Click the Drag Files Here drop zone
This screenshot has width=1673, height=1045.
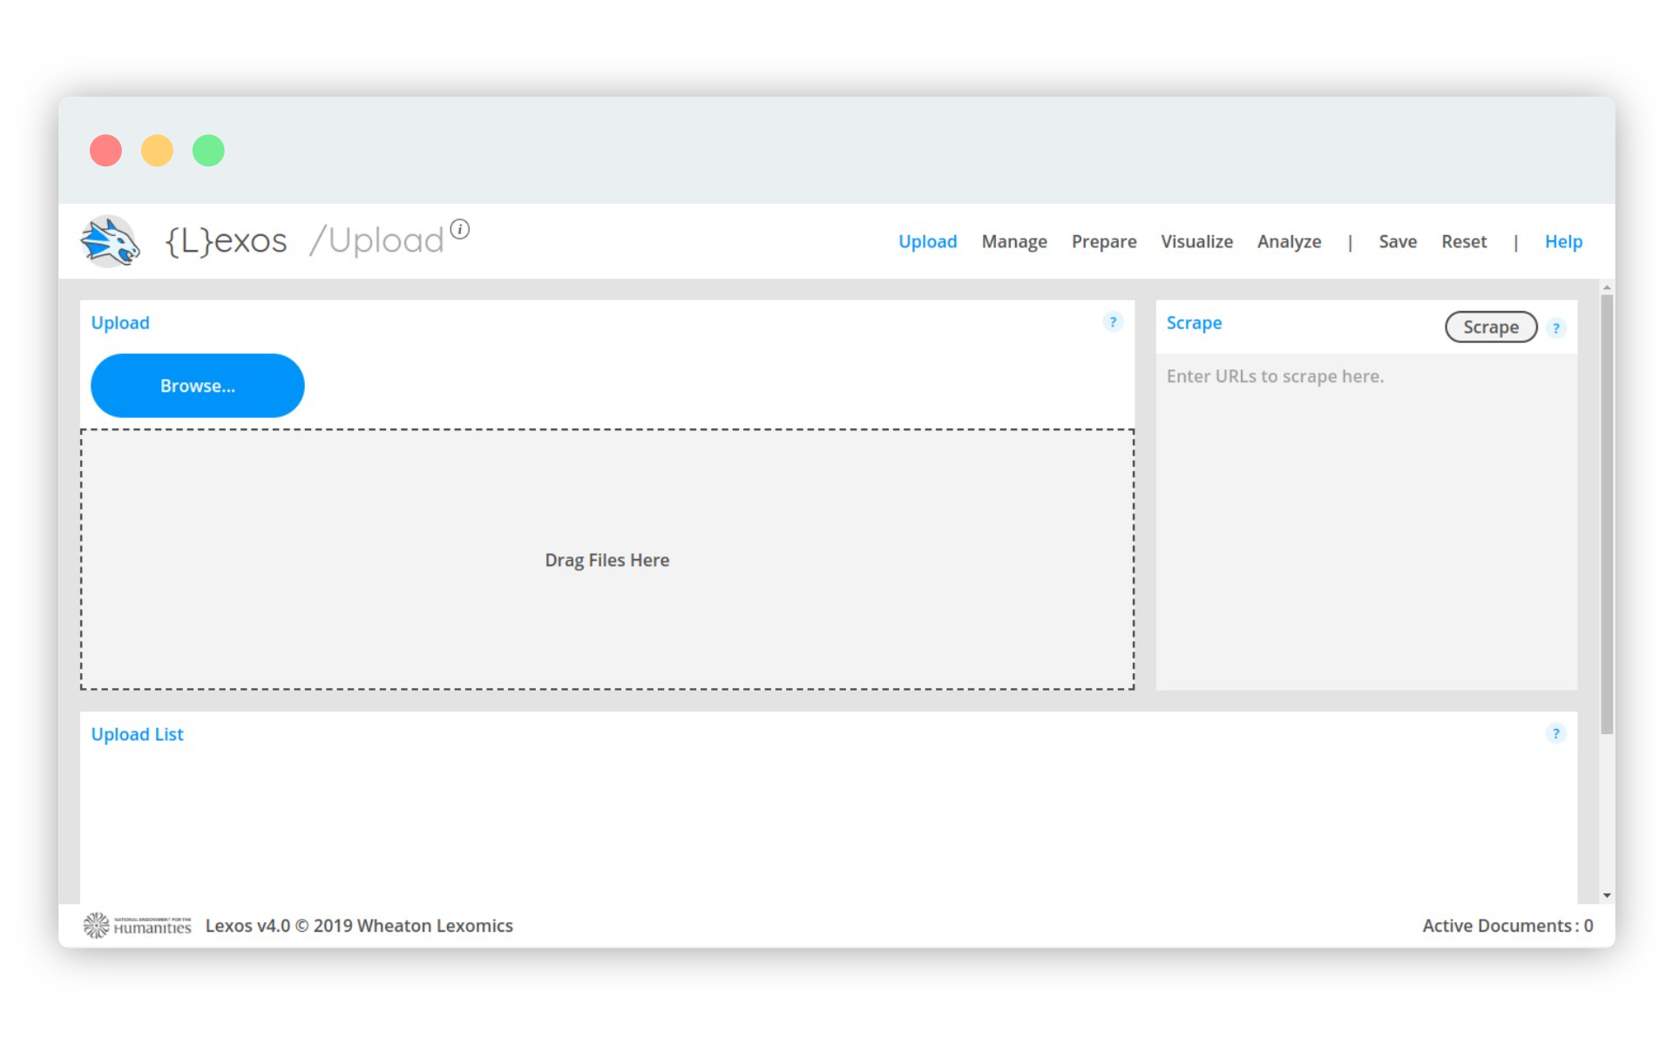pyautogui.click(x=607, y=560)
